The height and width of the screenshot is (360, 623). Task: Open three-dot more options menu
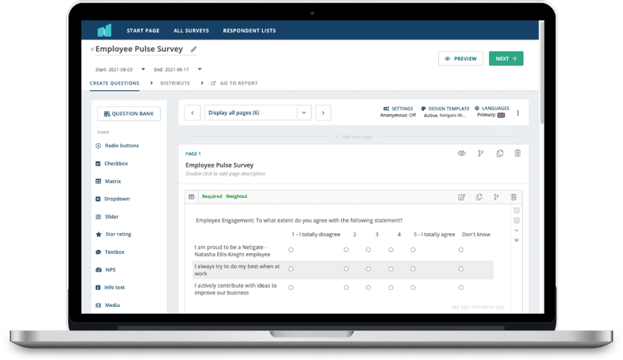518,113
